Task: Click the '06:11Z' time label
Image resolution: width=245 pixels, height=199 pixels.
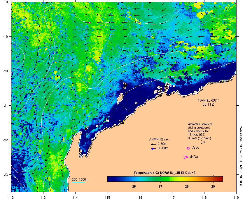Action: 208,104
